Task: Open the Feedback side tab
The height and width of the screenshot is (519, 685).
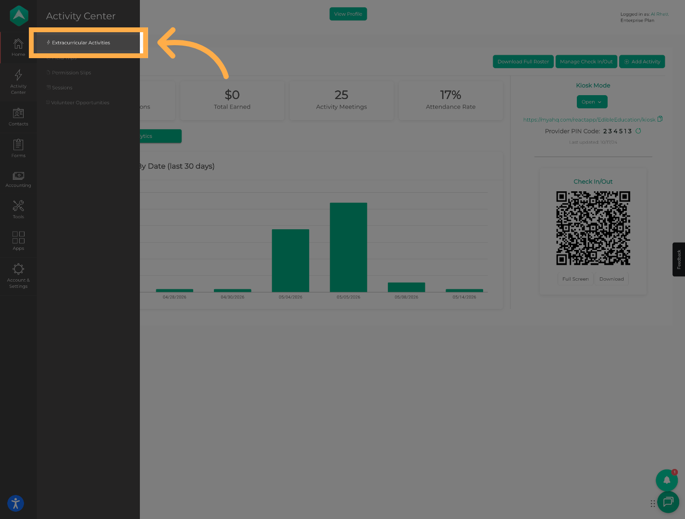Action: click(679, 259)
